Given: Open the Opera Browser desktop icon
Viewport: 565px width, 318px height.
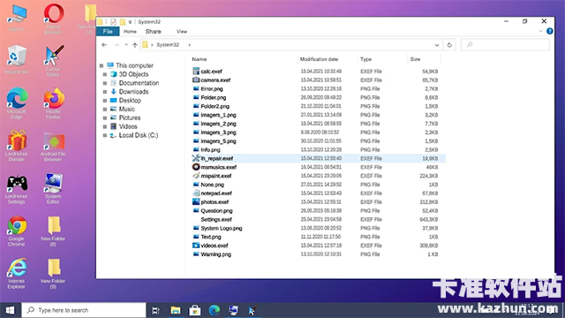Looking at the screenshot, I should [x=53, y=18].
